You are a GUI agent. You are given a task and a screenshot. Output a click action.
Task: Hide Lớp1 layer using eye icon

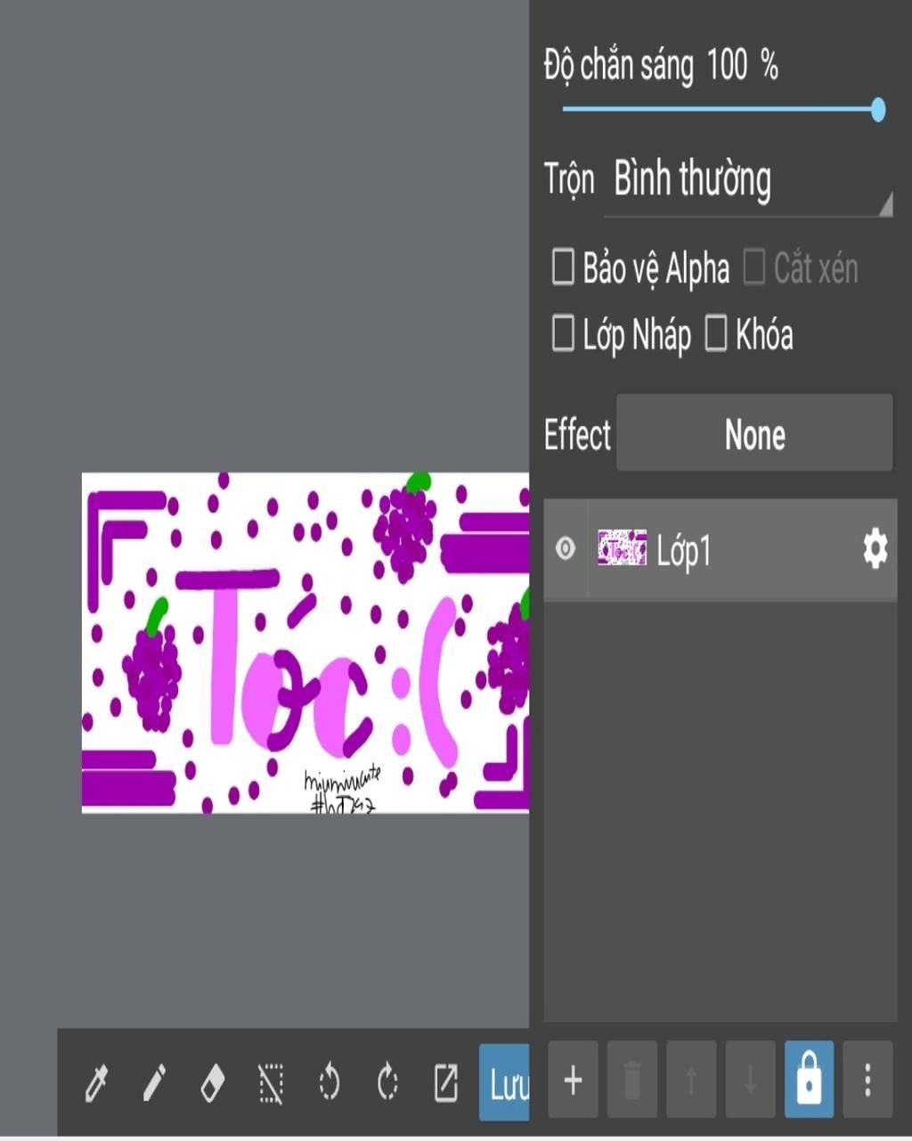tap(566, 548)
